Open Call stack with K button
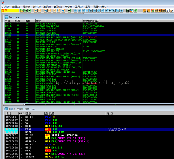The height and width of the screenshot is (159, 174). pos(106,10)
